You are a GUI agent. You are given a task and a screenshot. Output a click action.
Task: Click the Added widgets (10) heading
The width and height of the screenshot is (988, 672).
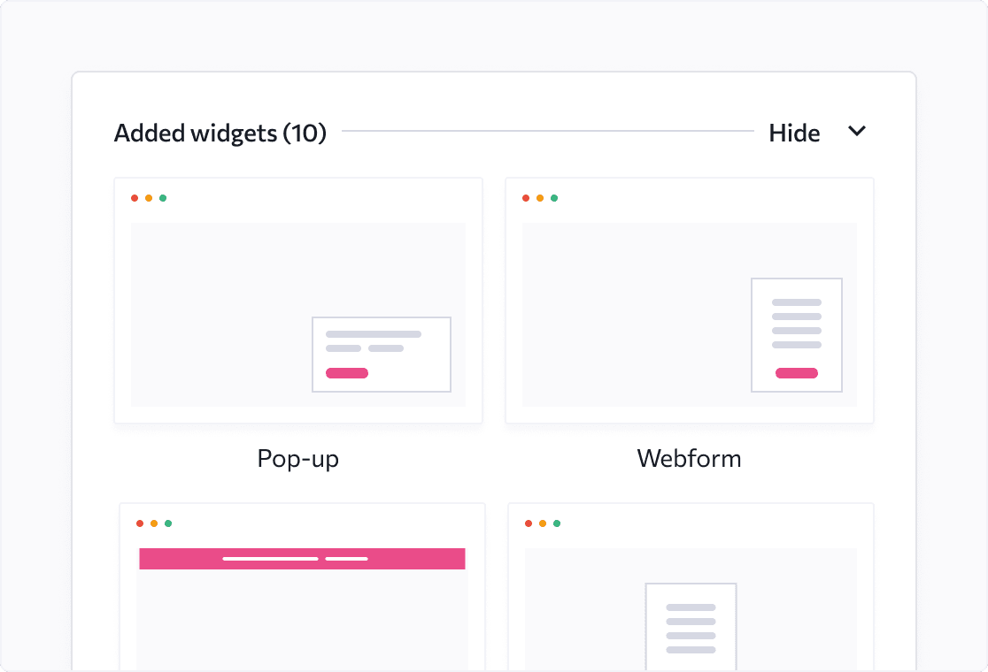(x=220, y=134)
